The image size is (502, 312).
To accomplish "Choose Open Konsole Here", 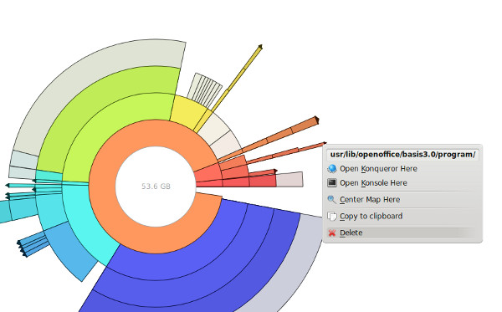I will 373,183.
